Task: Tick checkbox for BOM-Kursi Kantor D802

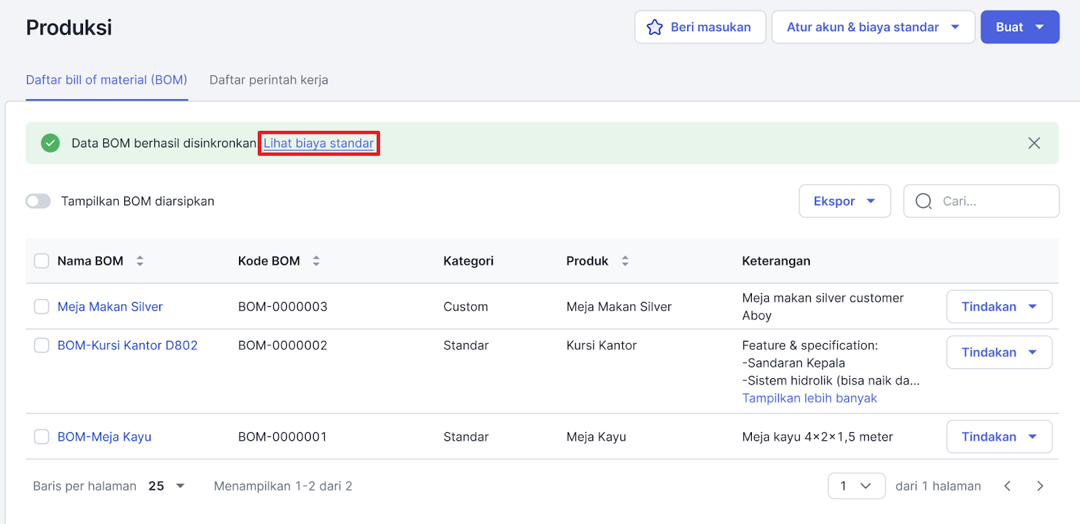Action: pyautogui.click(x=42, y=346)
